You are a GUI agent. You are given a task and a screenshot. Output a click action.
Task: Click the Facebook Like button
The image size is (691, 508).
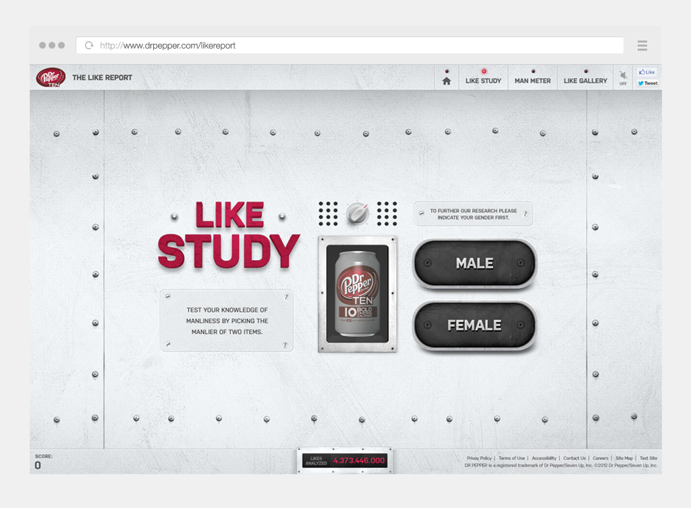click(x=647, y=72)
